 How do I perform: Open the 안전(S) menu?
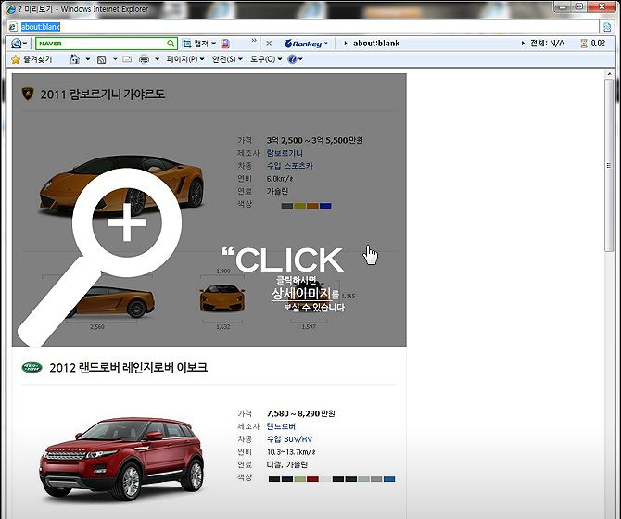[226, 59]
